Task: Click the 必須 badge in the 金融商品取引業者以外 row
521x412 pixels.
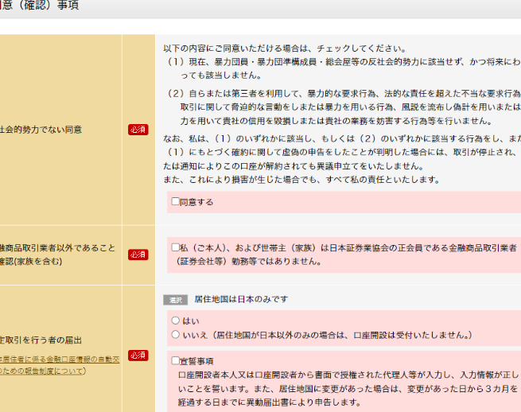Action: [x=138, y=255]
